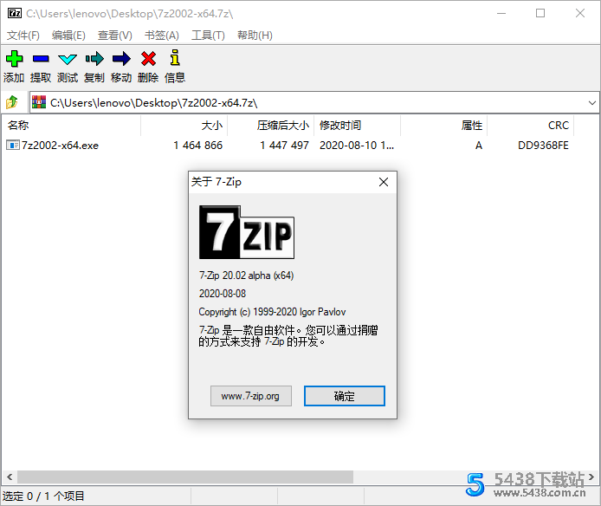Screen dimensions: 601x506
Task: Sort by Packed Size (压缩后大小) header
Action: pyautogui.click(x=270, y=126)
